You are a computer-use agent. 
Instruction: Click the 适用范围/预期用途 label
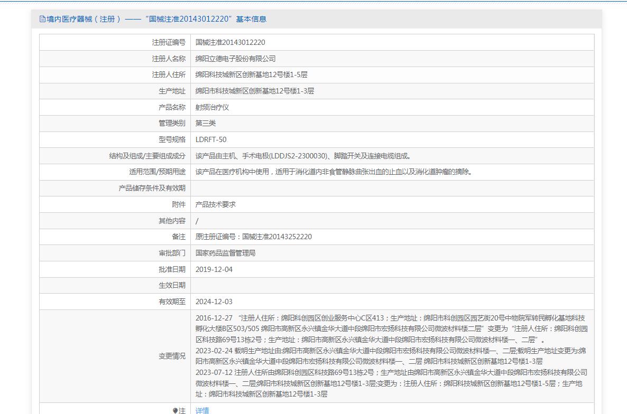pyautogui.click(x=157, y=172)
